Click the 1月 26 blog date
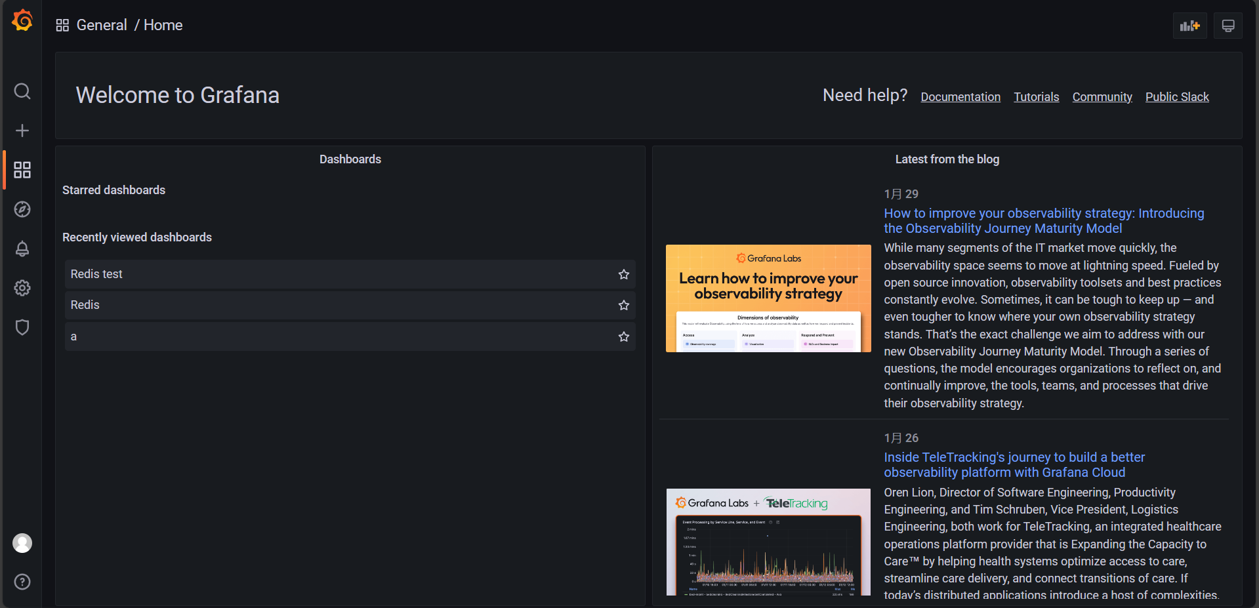The width and height of the screenshot is (1259, 608). click(x=901, y=438)
